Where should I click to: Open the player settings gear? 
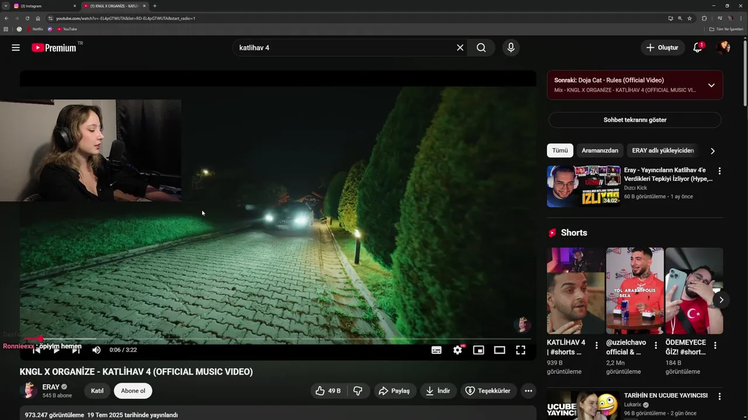coord(458,350)
